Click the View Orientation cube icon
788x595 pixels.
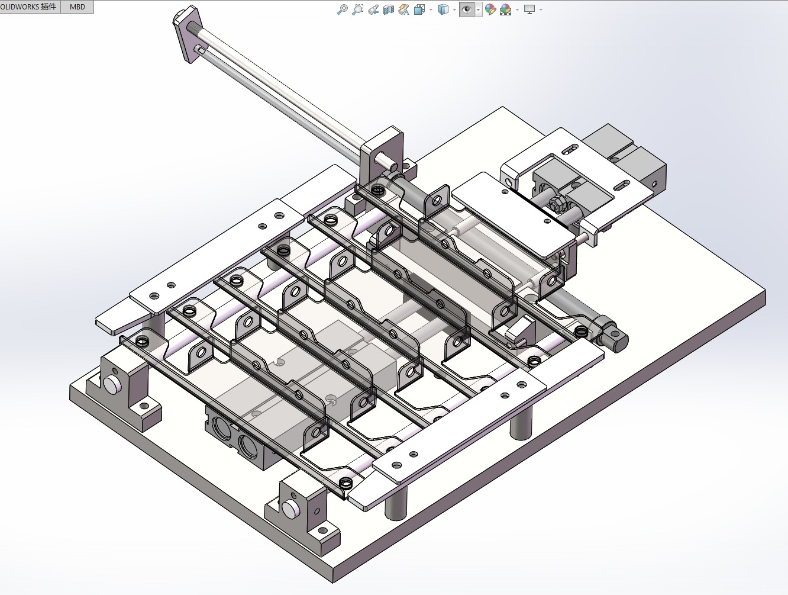pos(419,9)
